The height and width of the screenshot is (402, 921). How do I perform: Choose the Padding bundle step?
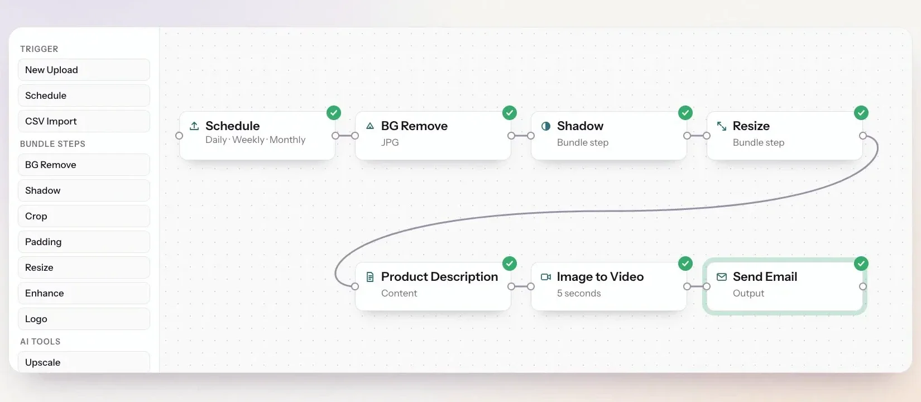(x=84, y=242)
